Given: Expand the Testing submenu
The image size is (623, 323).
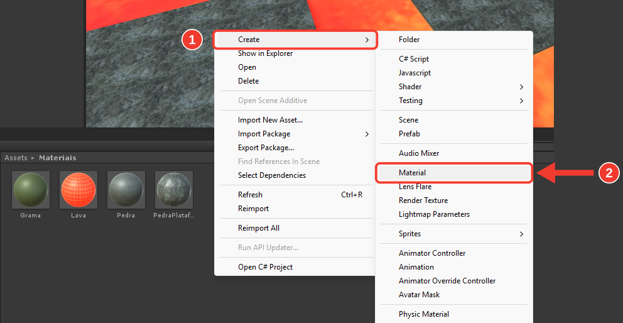Looking at the screenshot, I should click(453, 101).
